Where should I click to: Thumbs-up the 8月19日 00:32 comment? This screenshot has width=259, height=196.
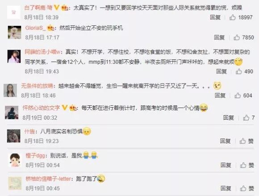pyautogui.click(x=246, y=117)
